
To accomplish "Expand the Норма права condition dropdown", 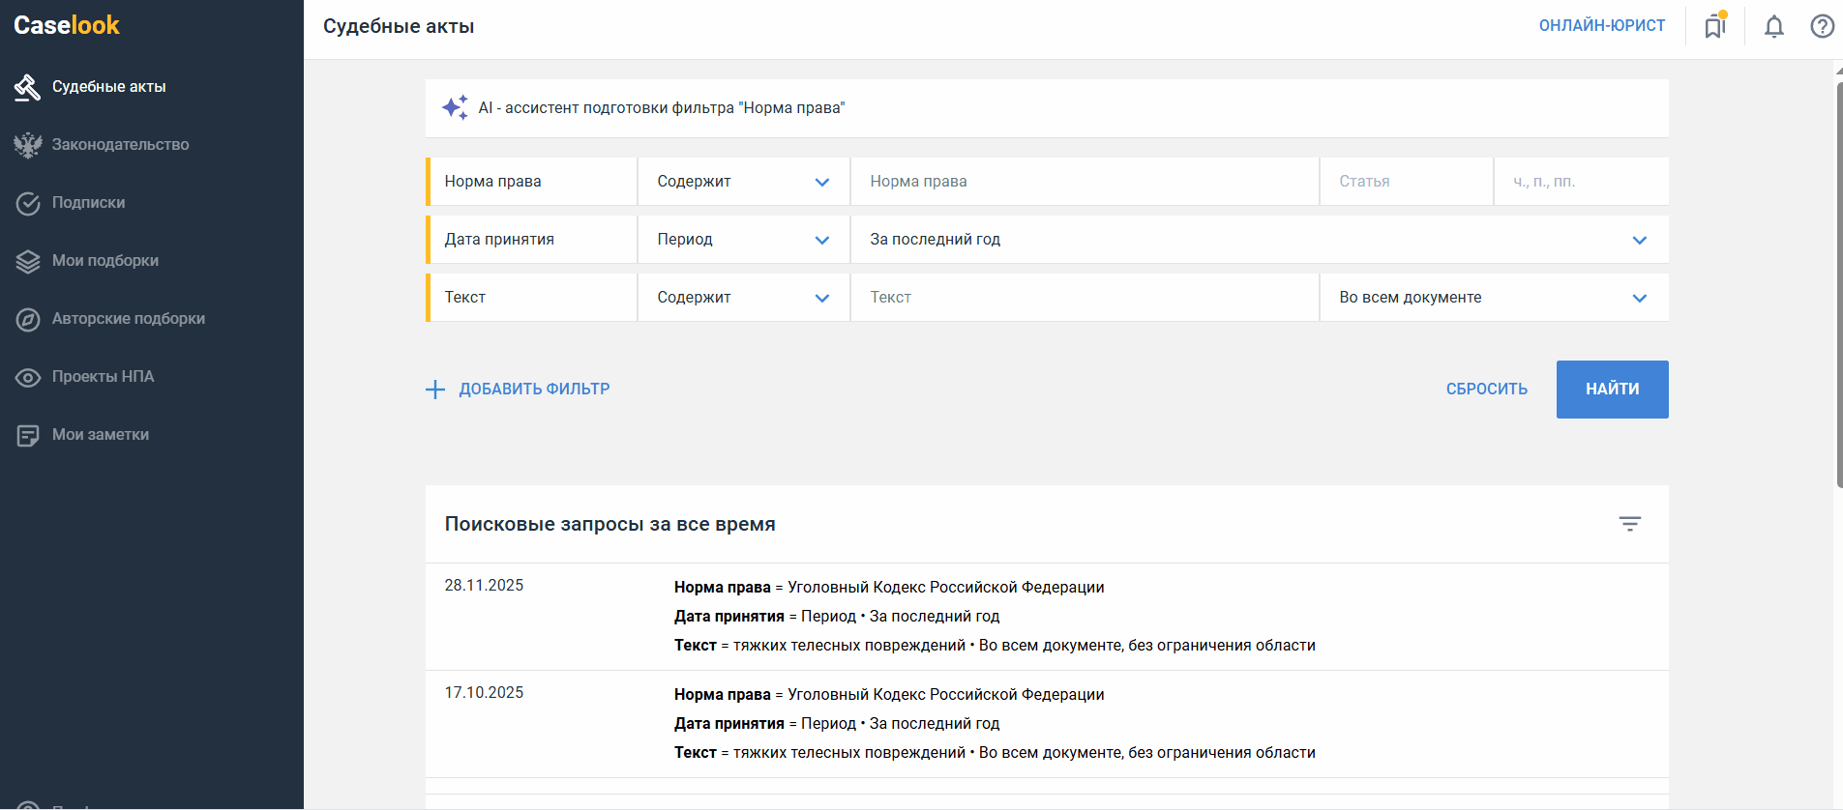I will click(743, 182).
